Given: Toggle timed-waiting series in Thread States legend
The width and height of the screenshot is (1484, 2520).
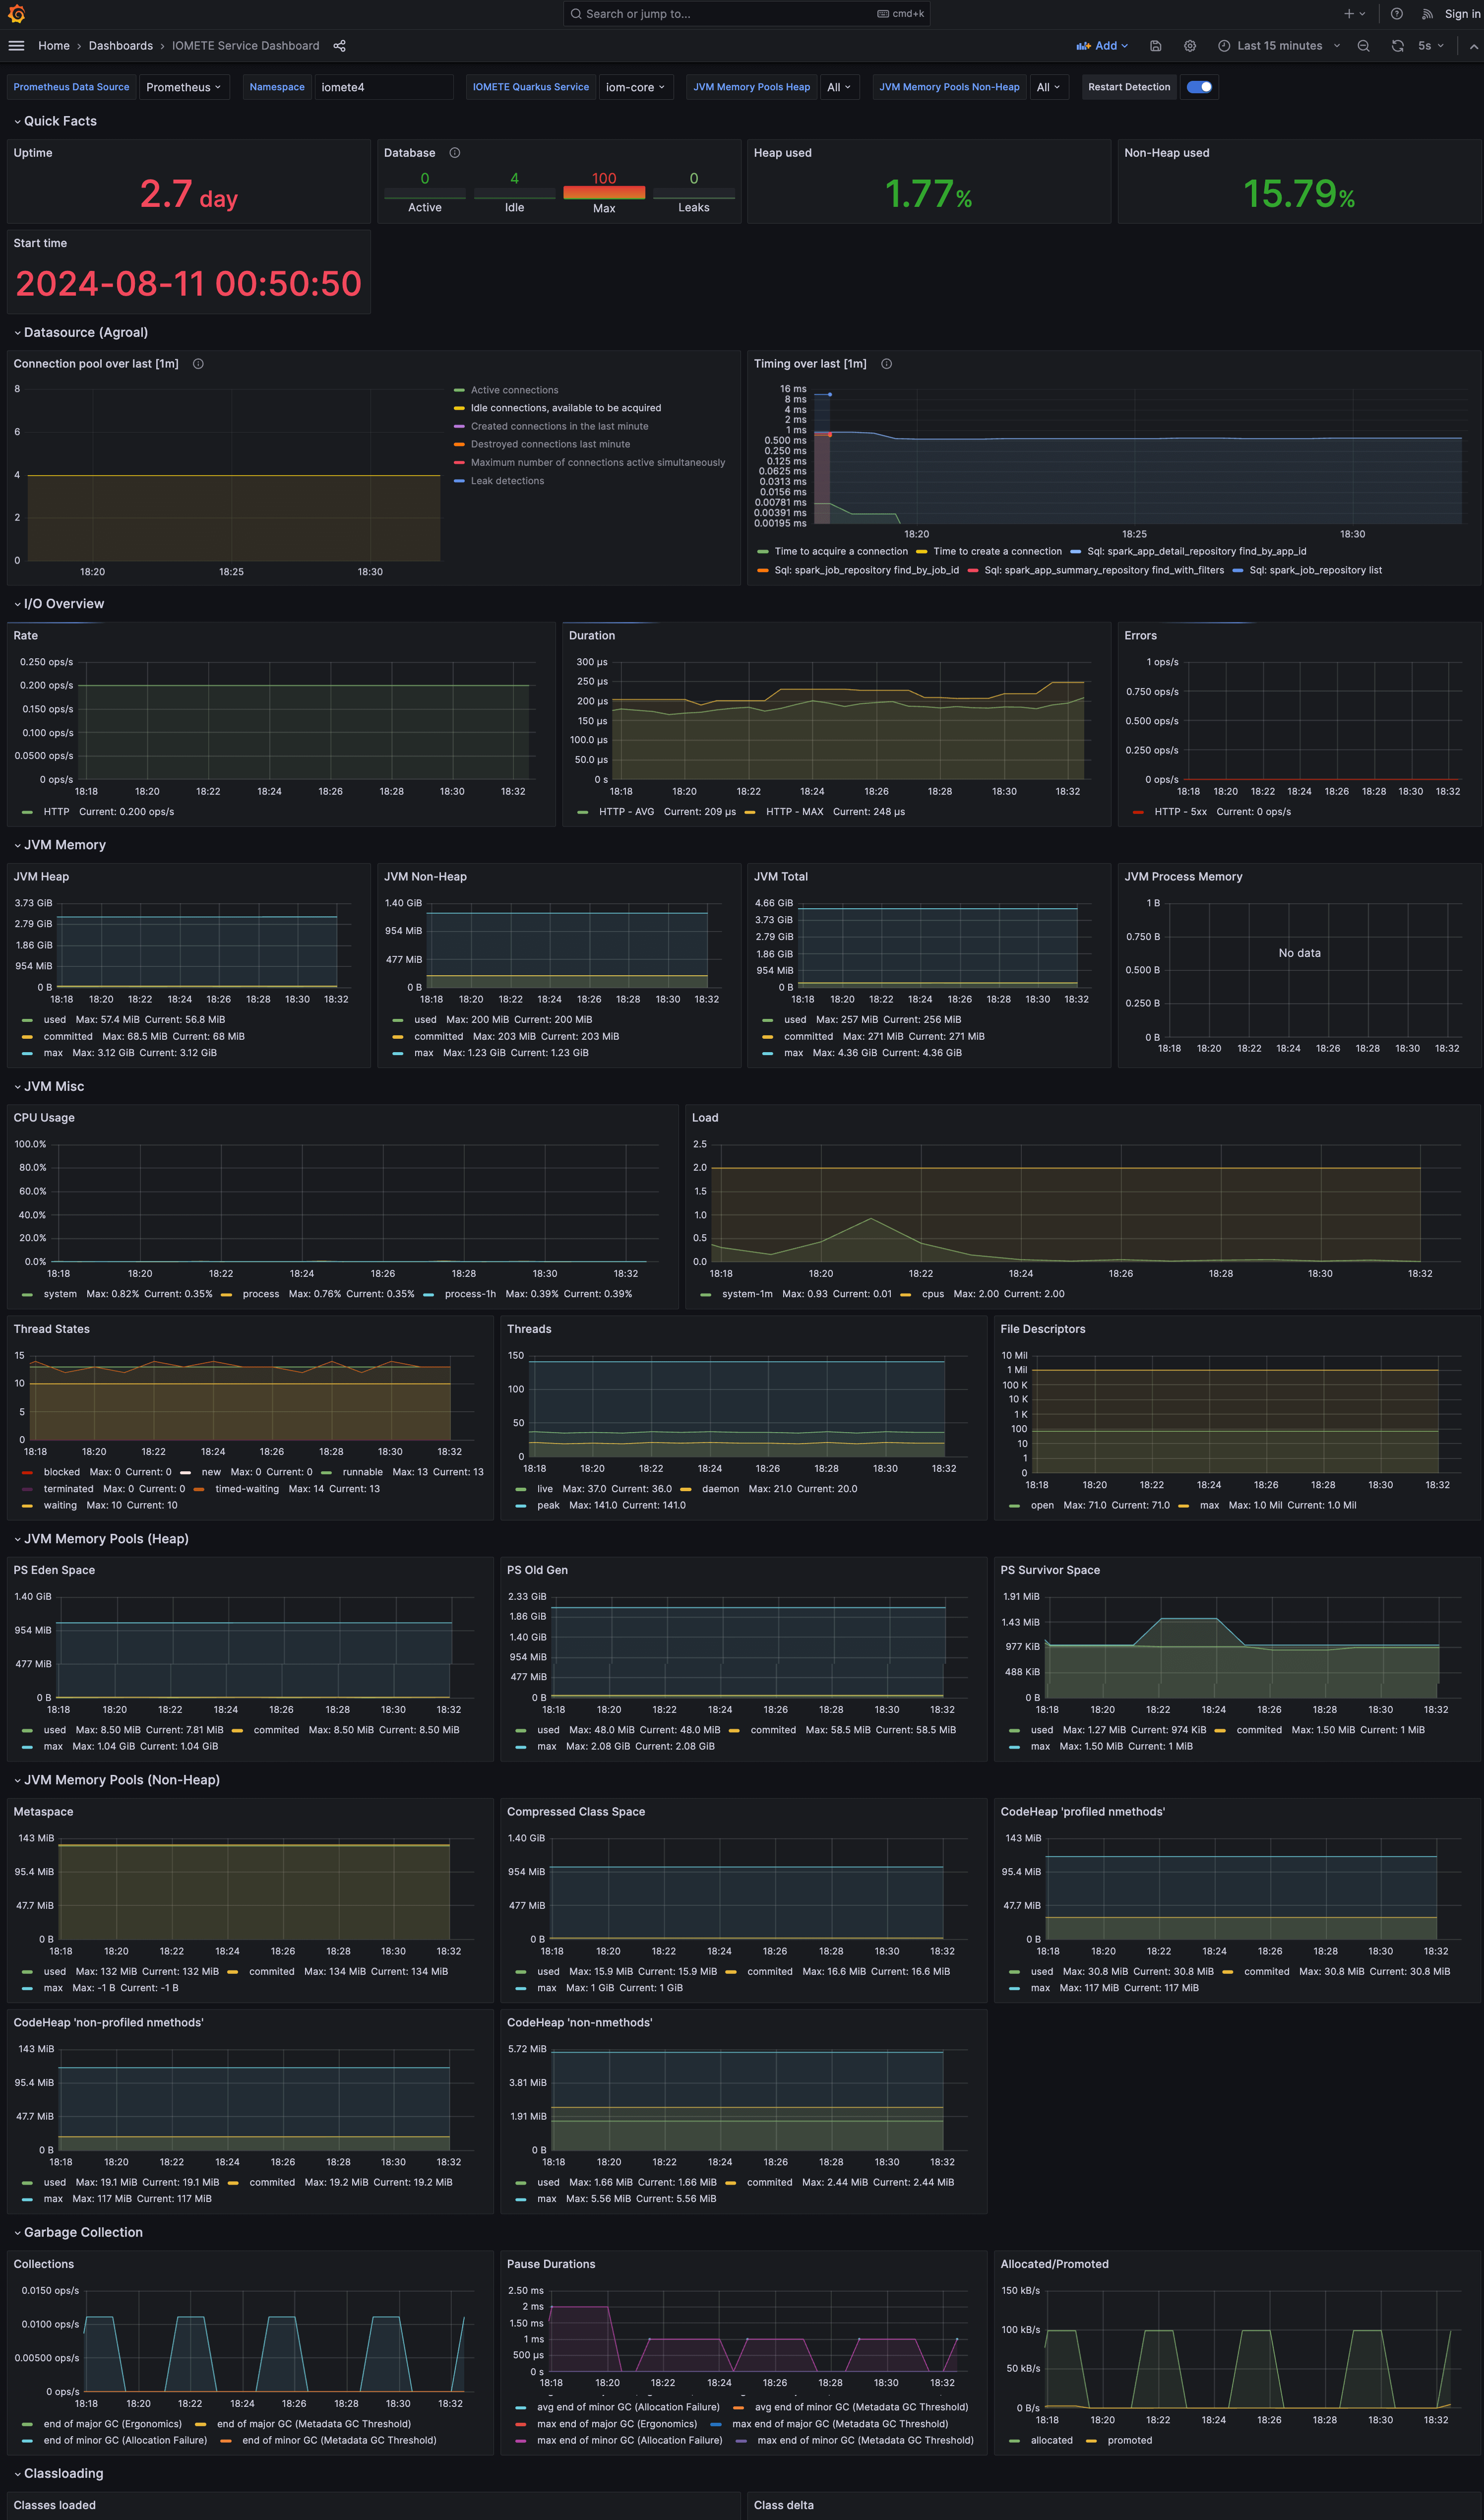Looking at the screenshot, I should (247, 1489).
